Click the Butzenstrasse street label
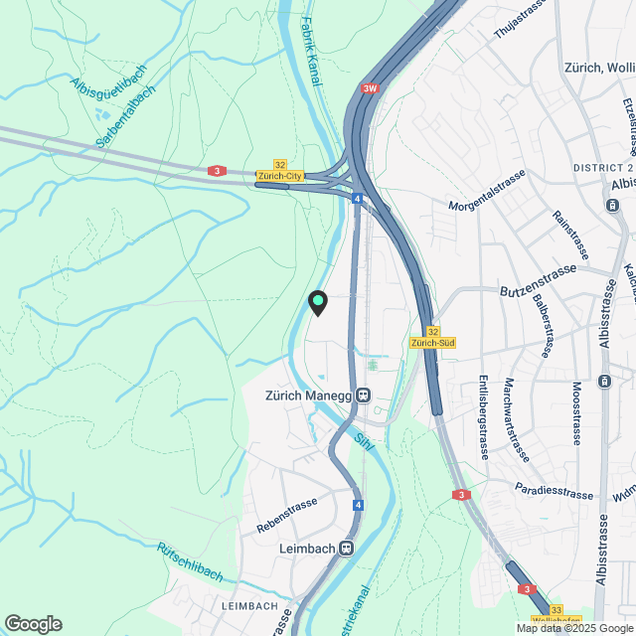 tap(538, 280)
